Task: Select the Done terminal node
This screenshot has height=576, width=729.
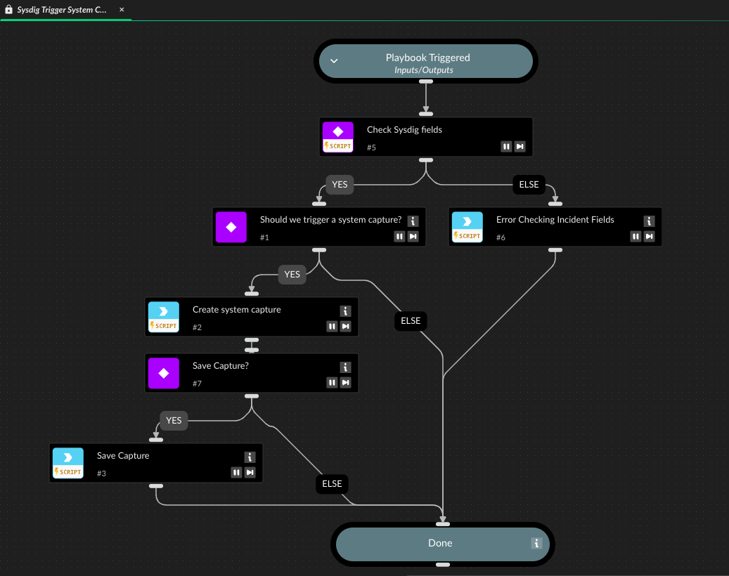Action: [x=440, y=543]
